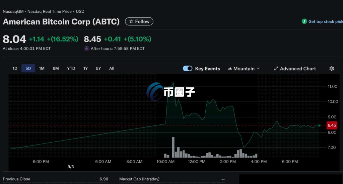Switch to the 1M range
343x184 pixels.
point(42,69)
